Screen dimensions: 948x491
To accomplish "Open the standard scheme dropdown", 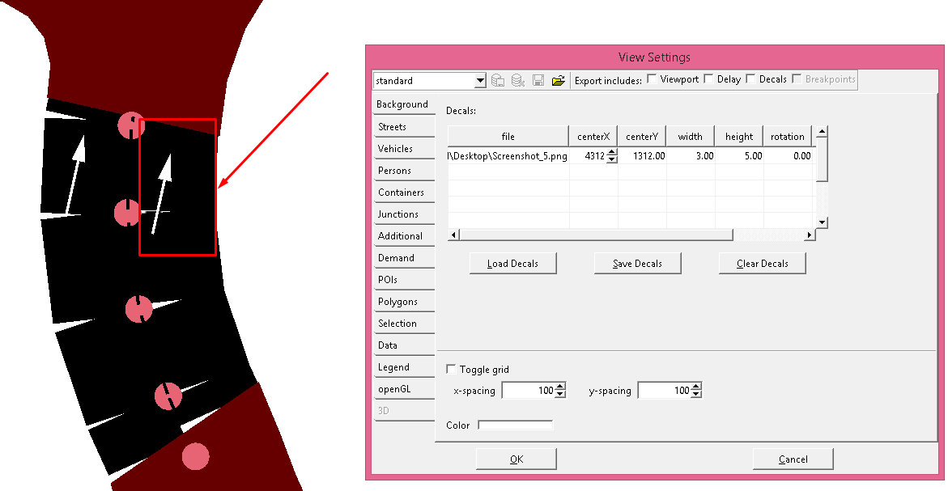I will coord(481,80).
